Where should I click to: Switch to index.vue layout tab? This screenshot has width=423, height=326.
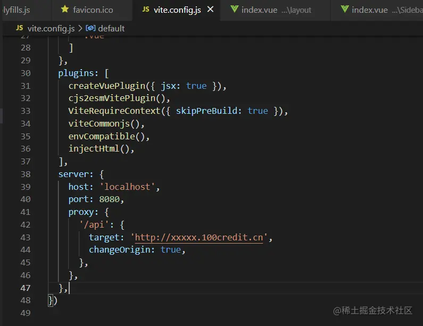pyautogui.click(x=275, y=10)
